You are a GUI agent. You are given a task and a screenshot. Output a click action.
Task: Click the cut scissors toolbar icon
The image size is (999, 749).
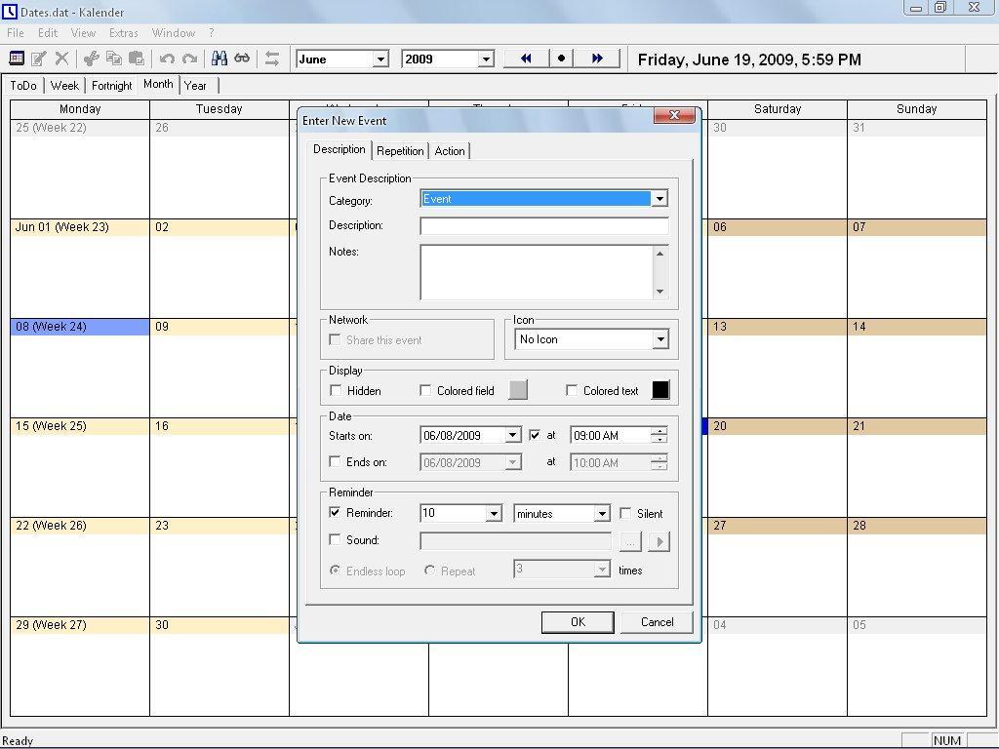pyautogui.click(x=91, y=59)
